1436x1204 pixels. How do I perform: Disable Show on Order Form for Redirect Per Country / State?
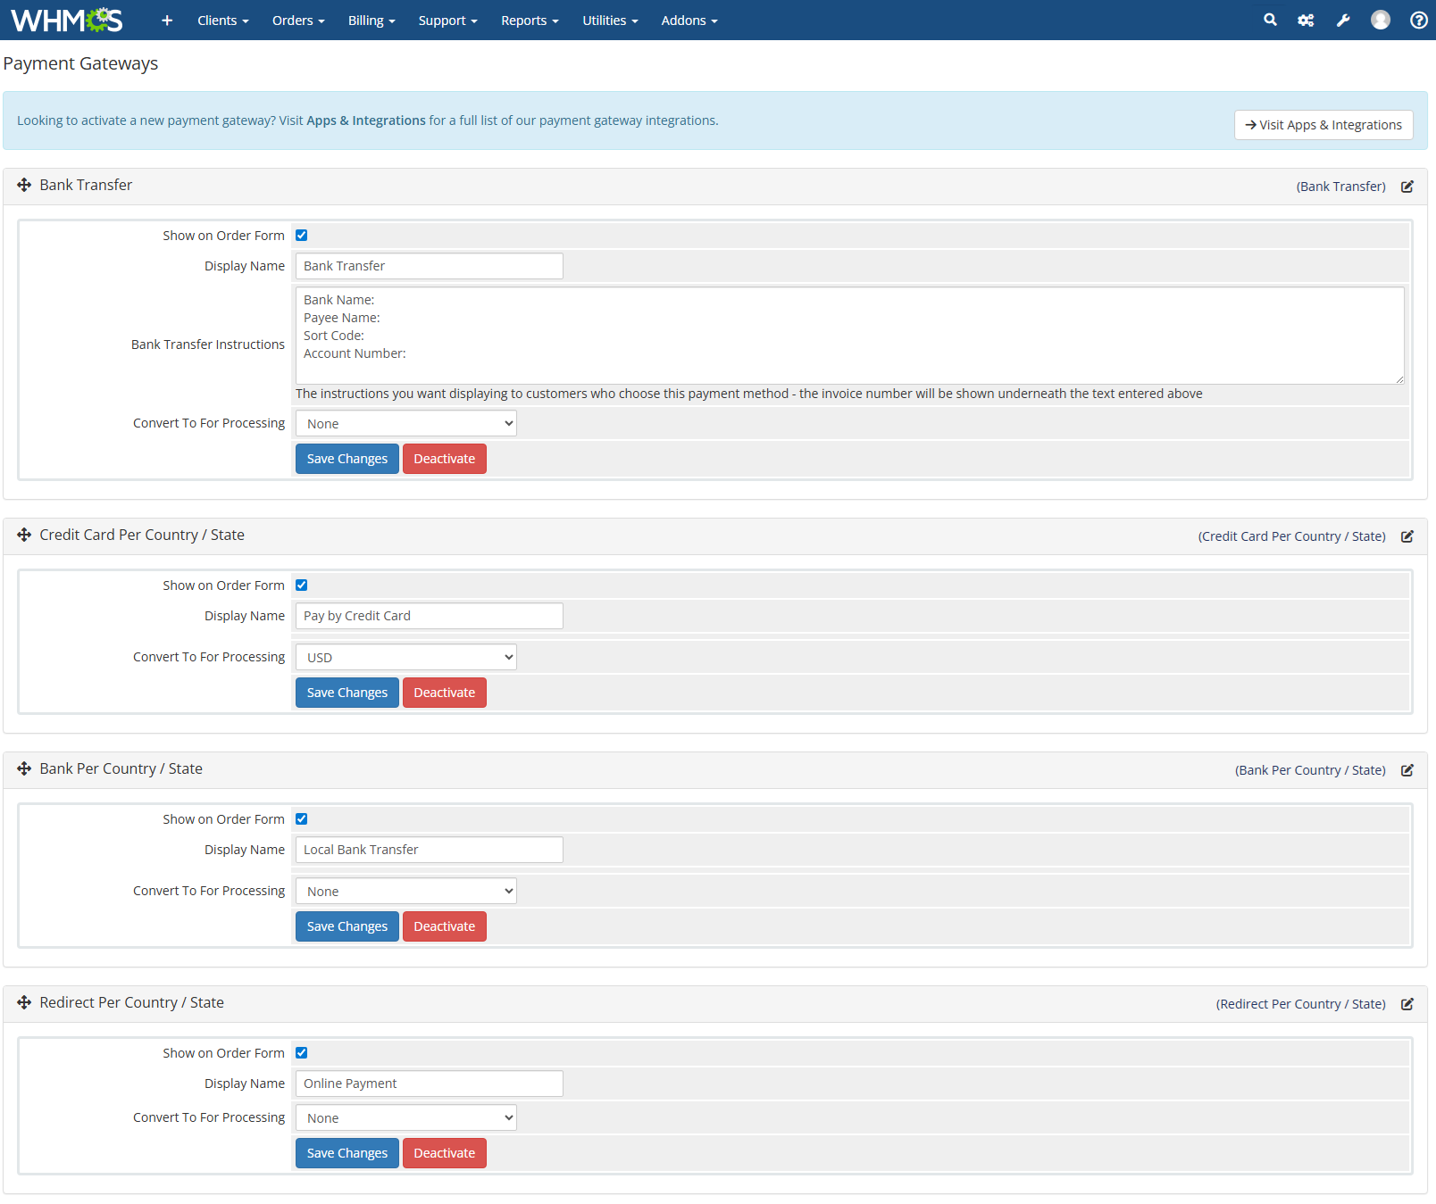click(301, 1052)
